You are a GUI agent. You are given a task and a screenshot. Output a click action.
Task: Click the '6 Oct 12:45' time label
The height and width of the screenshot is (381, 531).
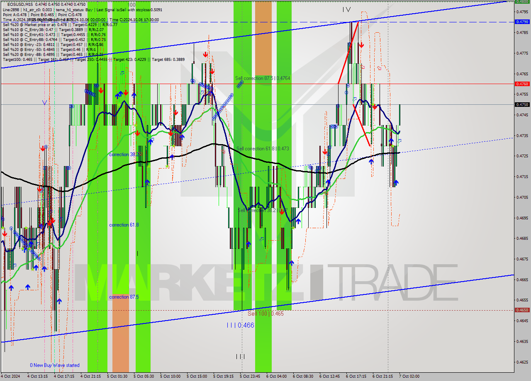click(330, 376)
